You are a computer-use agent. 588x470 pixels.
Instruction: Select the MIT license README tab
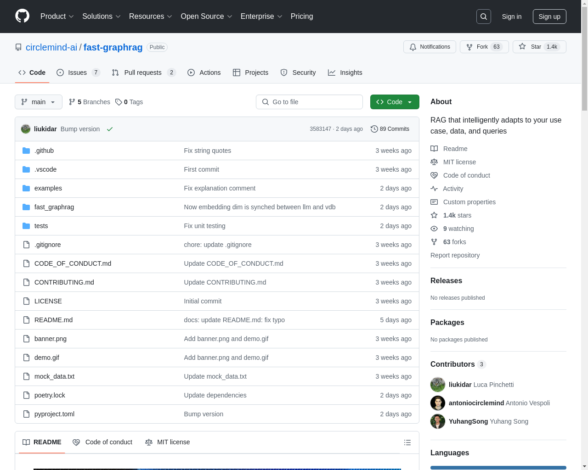point(168,442)
